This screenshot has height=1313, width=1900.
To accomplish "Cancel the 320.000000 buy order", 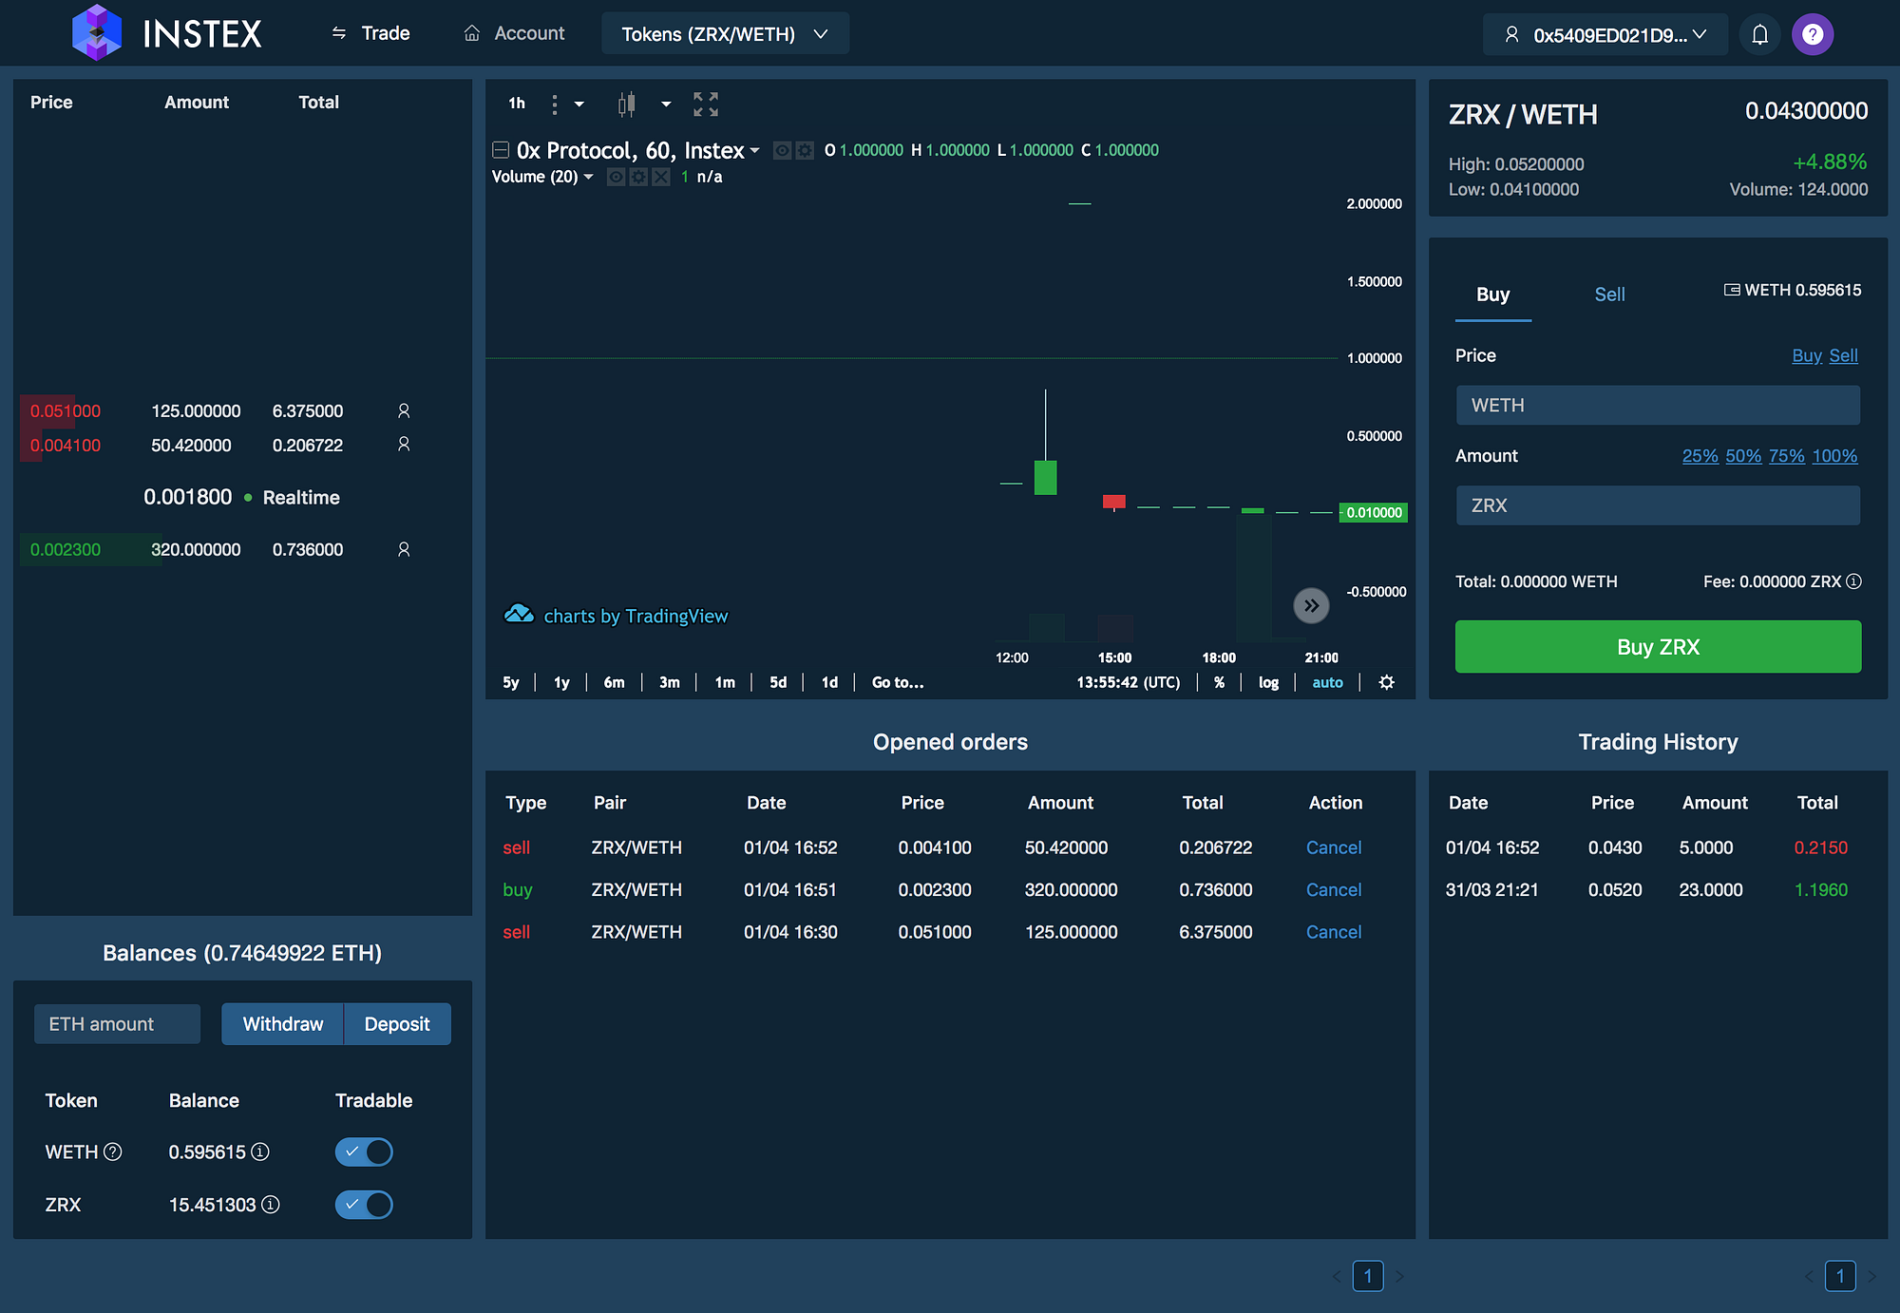I will click(x=1333, y=890).
